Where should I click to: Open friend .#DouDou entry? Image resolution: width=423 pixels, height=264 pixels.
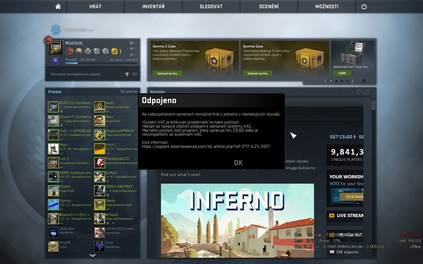70,232
